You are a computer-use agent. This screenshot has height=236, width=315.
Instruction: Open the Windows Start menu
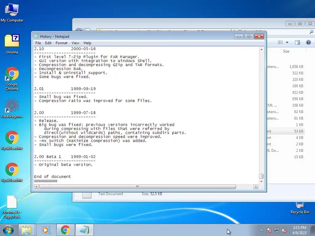(8, 230)
